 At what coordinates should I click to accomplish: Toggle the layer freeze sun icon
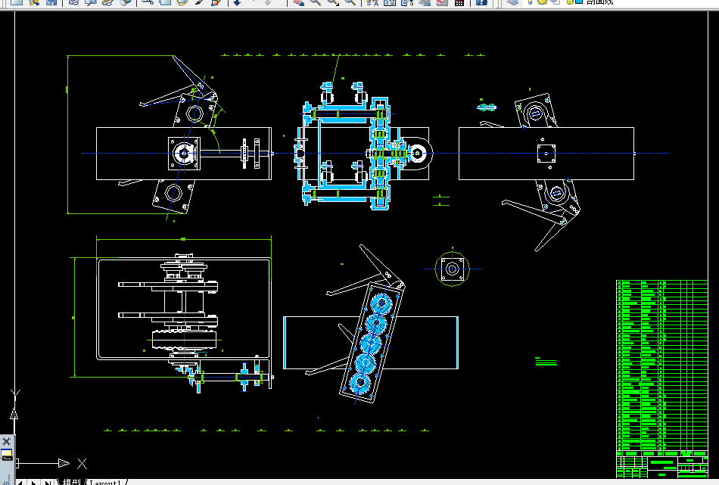tap(542, 2)
